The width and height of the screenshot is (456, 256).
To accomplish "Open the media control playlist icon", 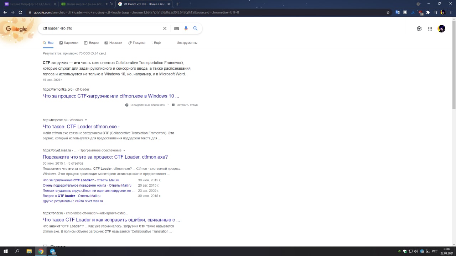I will pos(435,12).
